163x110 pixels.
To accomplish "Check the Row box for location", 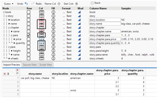I will pyautogui.click(x=29, y=20).
